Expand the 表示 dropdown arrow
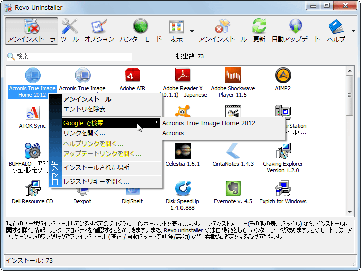Viewport: 361px width, 271px height. click(192, 31)
